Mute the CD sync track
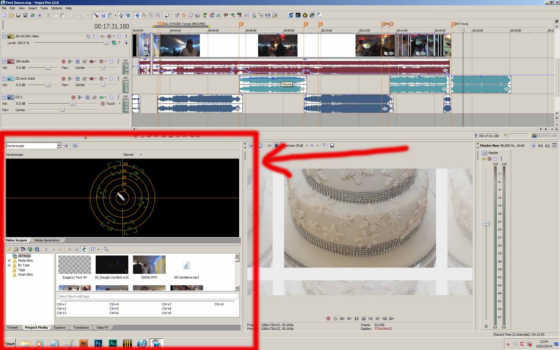 (111, 79)
